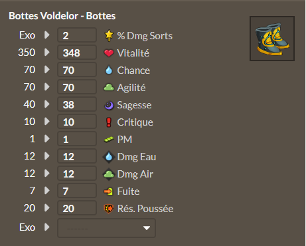Image resolution: width=306 pixels, height=246 pixels.
Task: Click the arrow next to 40 Sagesse max
Action: click(46, 104)
